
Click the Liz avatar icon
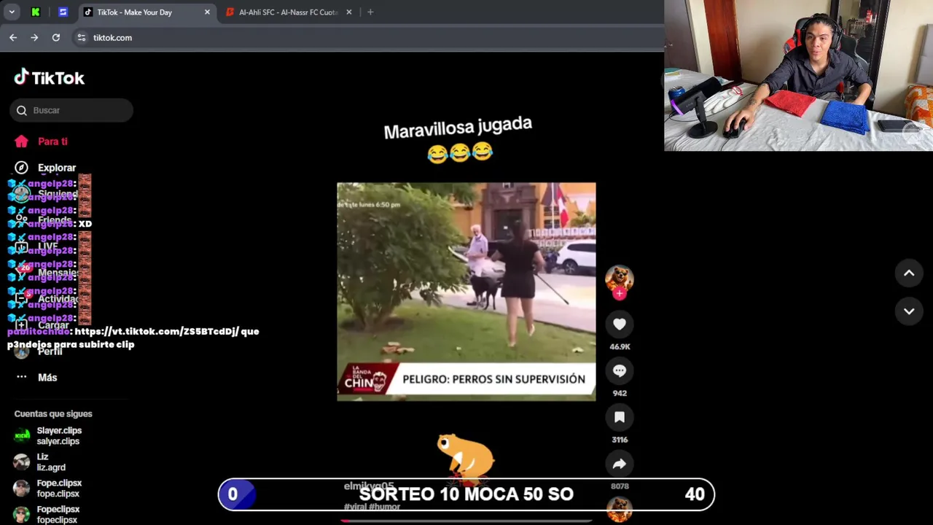22,462
